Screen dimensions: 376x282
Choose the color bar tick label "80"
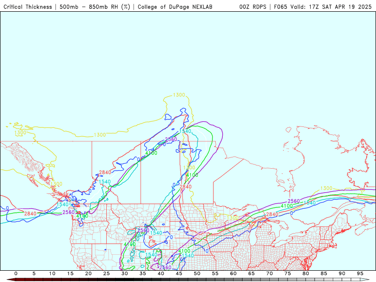coord(306,274)
